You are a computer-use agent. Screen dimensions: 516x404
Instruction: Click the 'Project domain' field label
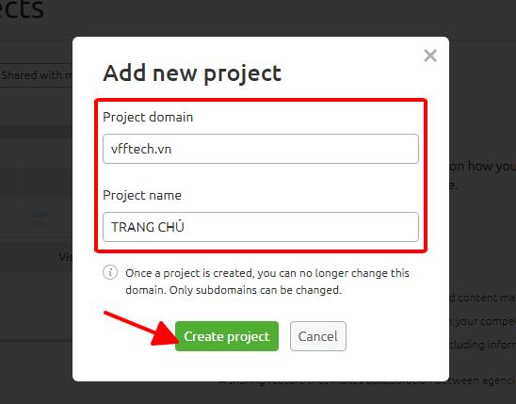[x=148, y=117]
